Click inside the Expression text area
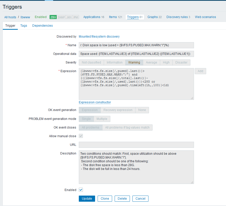This screenshot has width=226, height=206. pyautogui.click(x=136, y=84)
